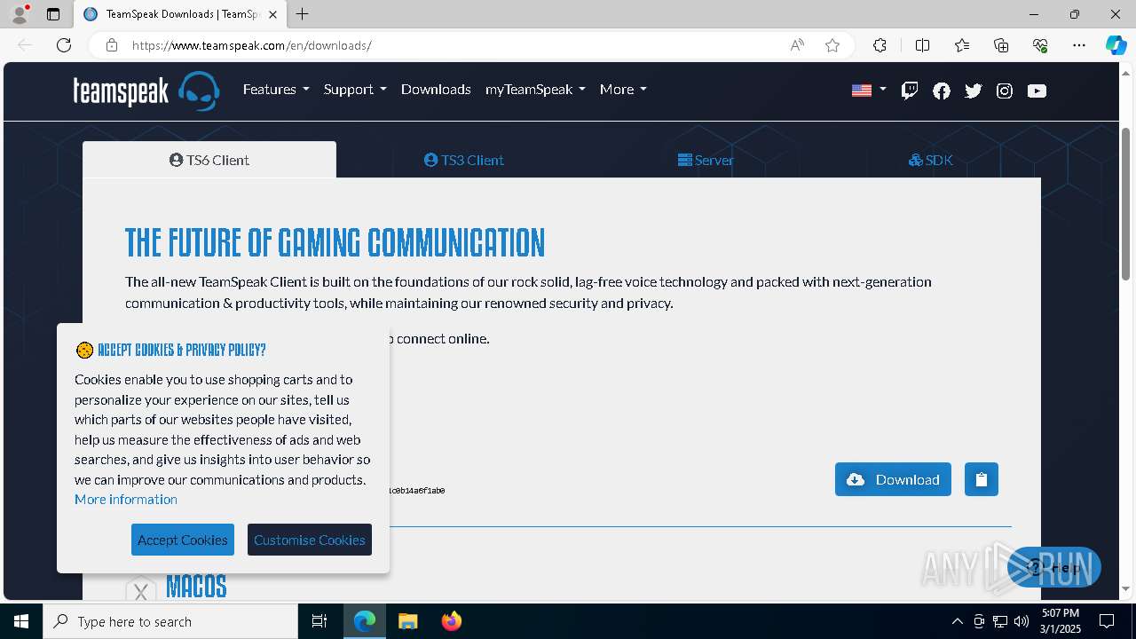Click the blue Download button
The width and height of the screenshot is (1136, 639).
[x=893, y=479]
